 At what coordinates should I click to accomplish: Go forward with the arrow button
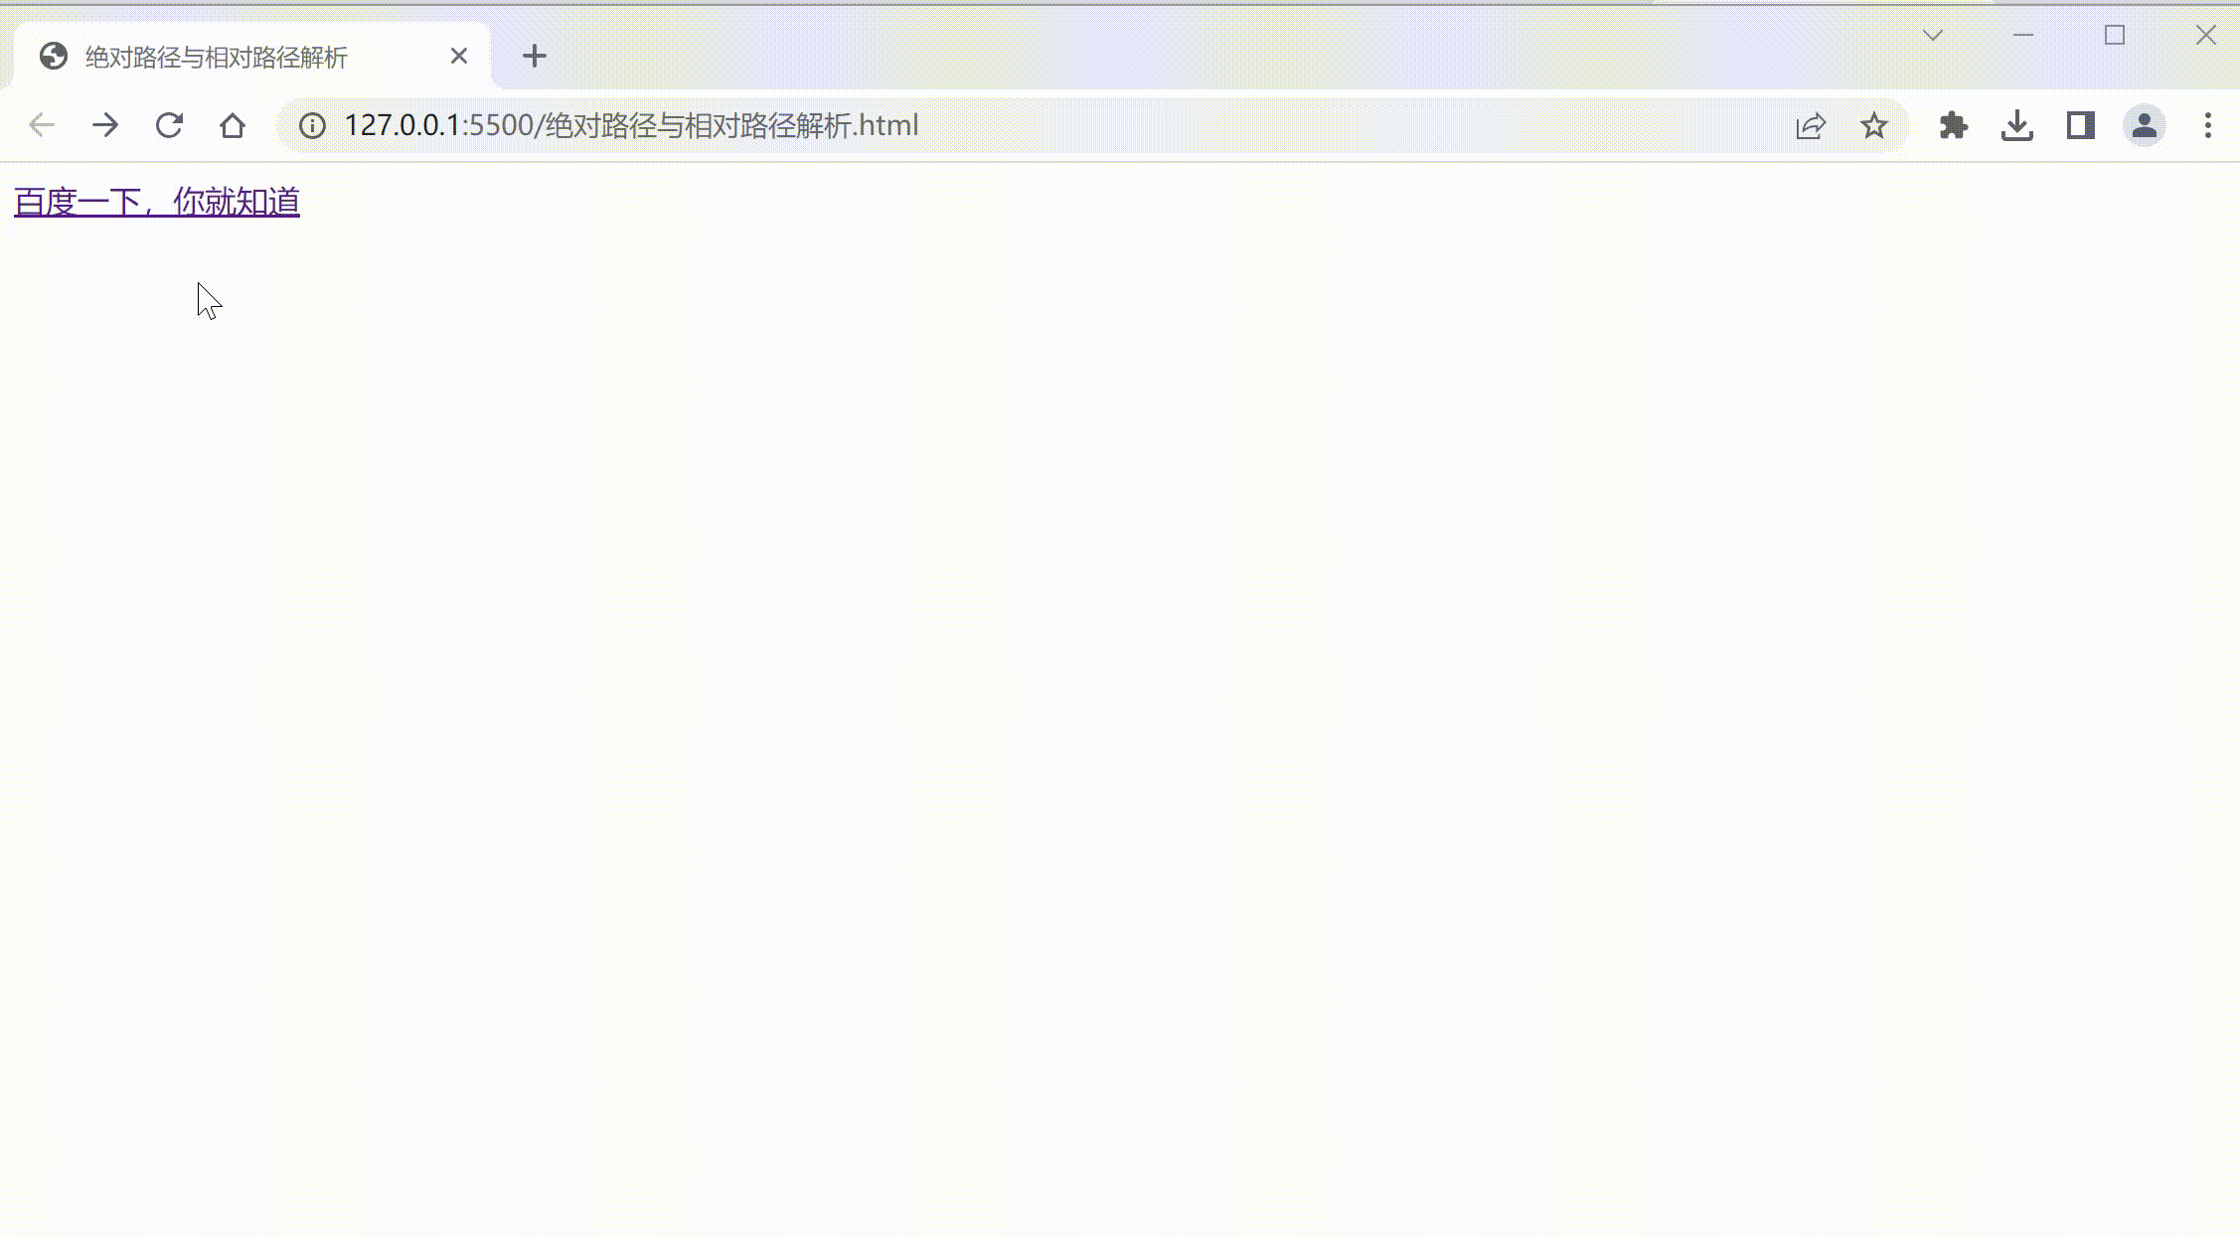[105, 125]
